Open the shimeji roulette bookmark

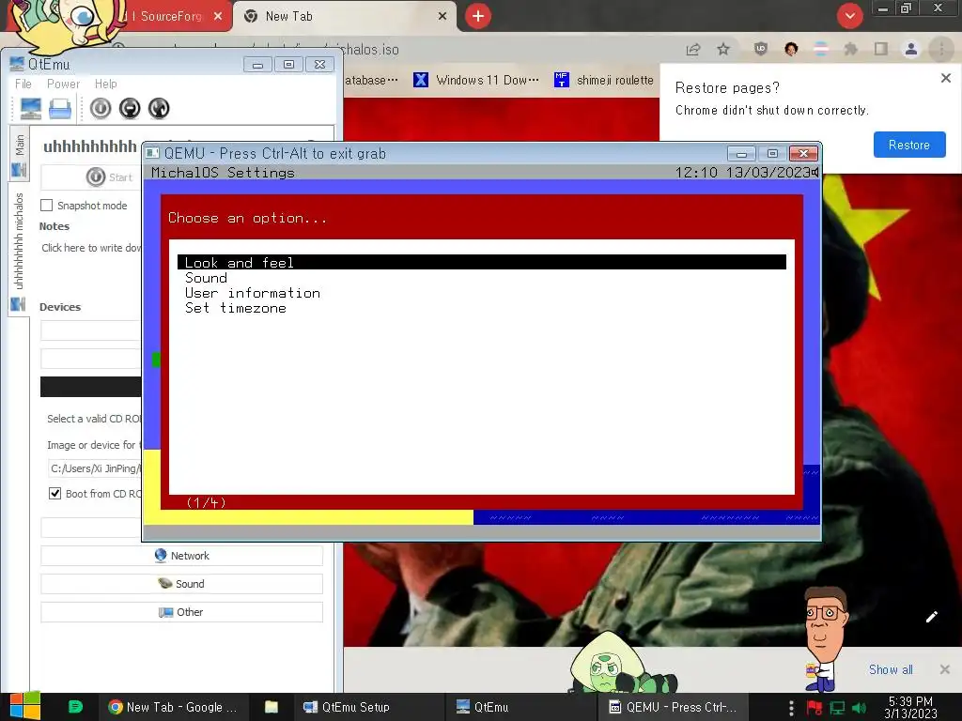click(x=604, y=80)
